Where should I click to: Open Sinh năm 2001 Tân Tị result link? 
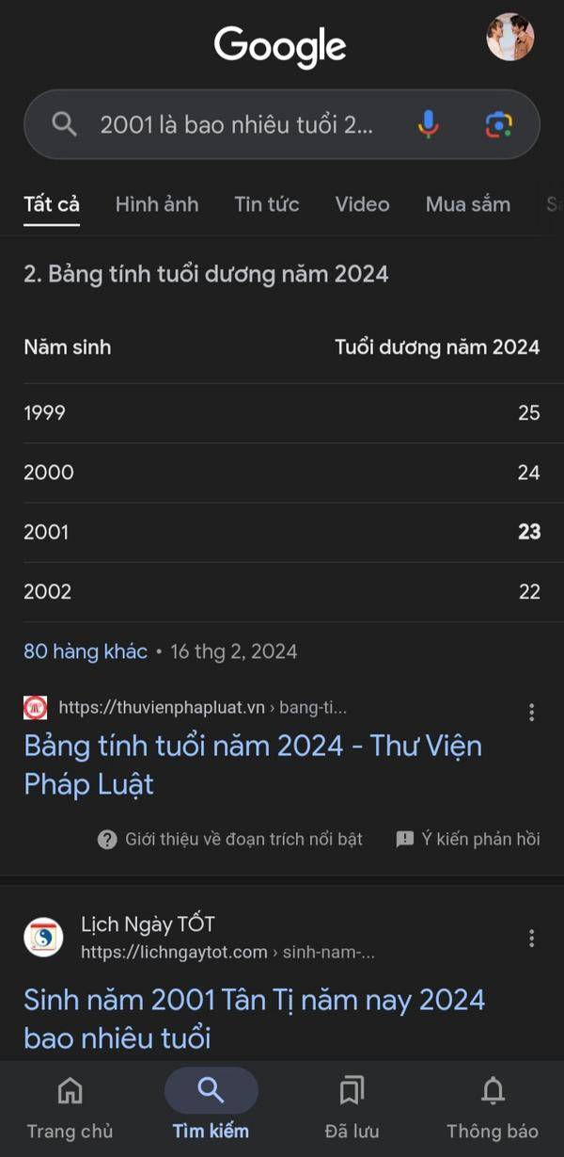click(254, 1019)
